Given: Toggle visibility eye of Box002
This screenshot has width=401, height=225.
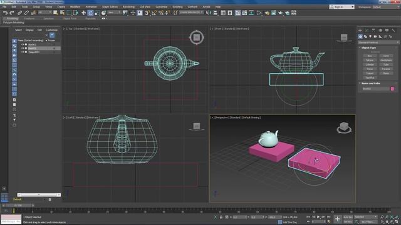Looking at the screenshot, I should [23, 48].
